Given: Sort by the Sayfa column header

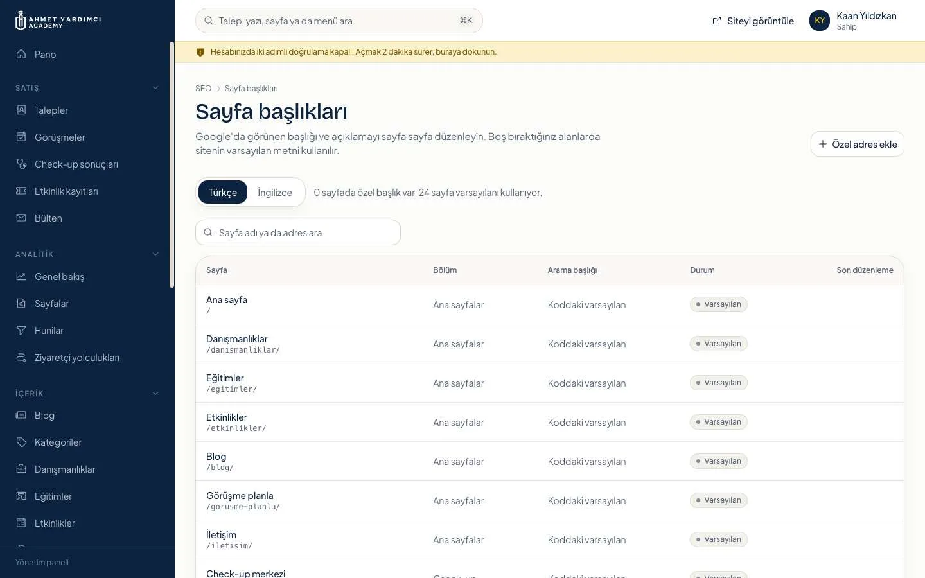Looking at the screenshot, I should click(x=216, y=270).
